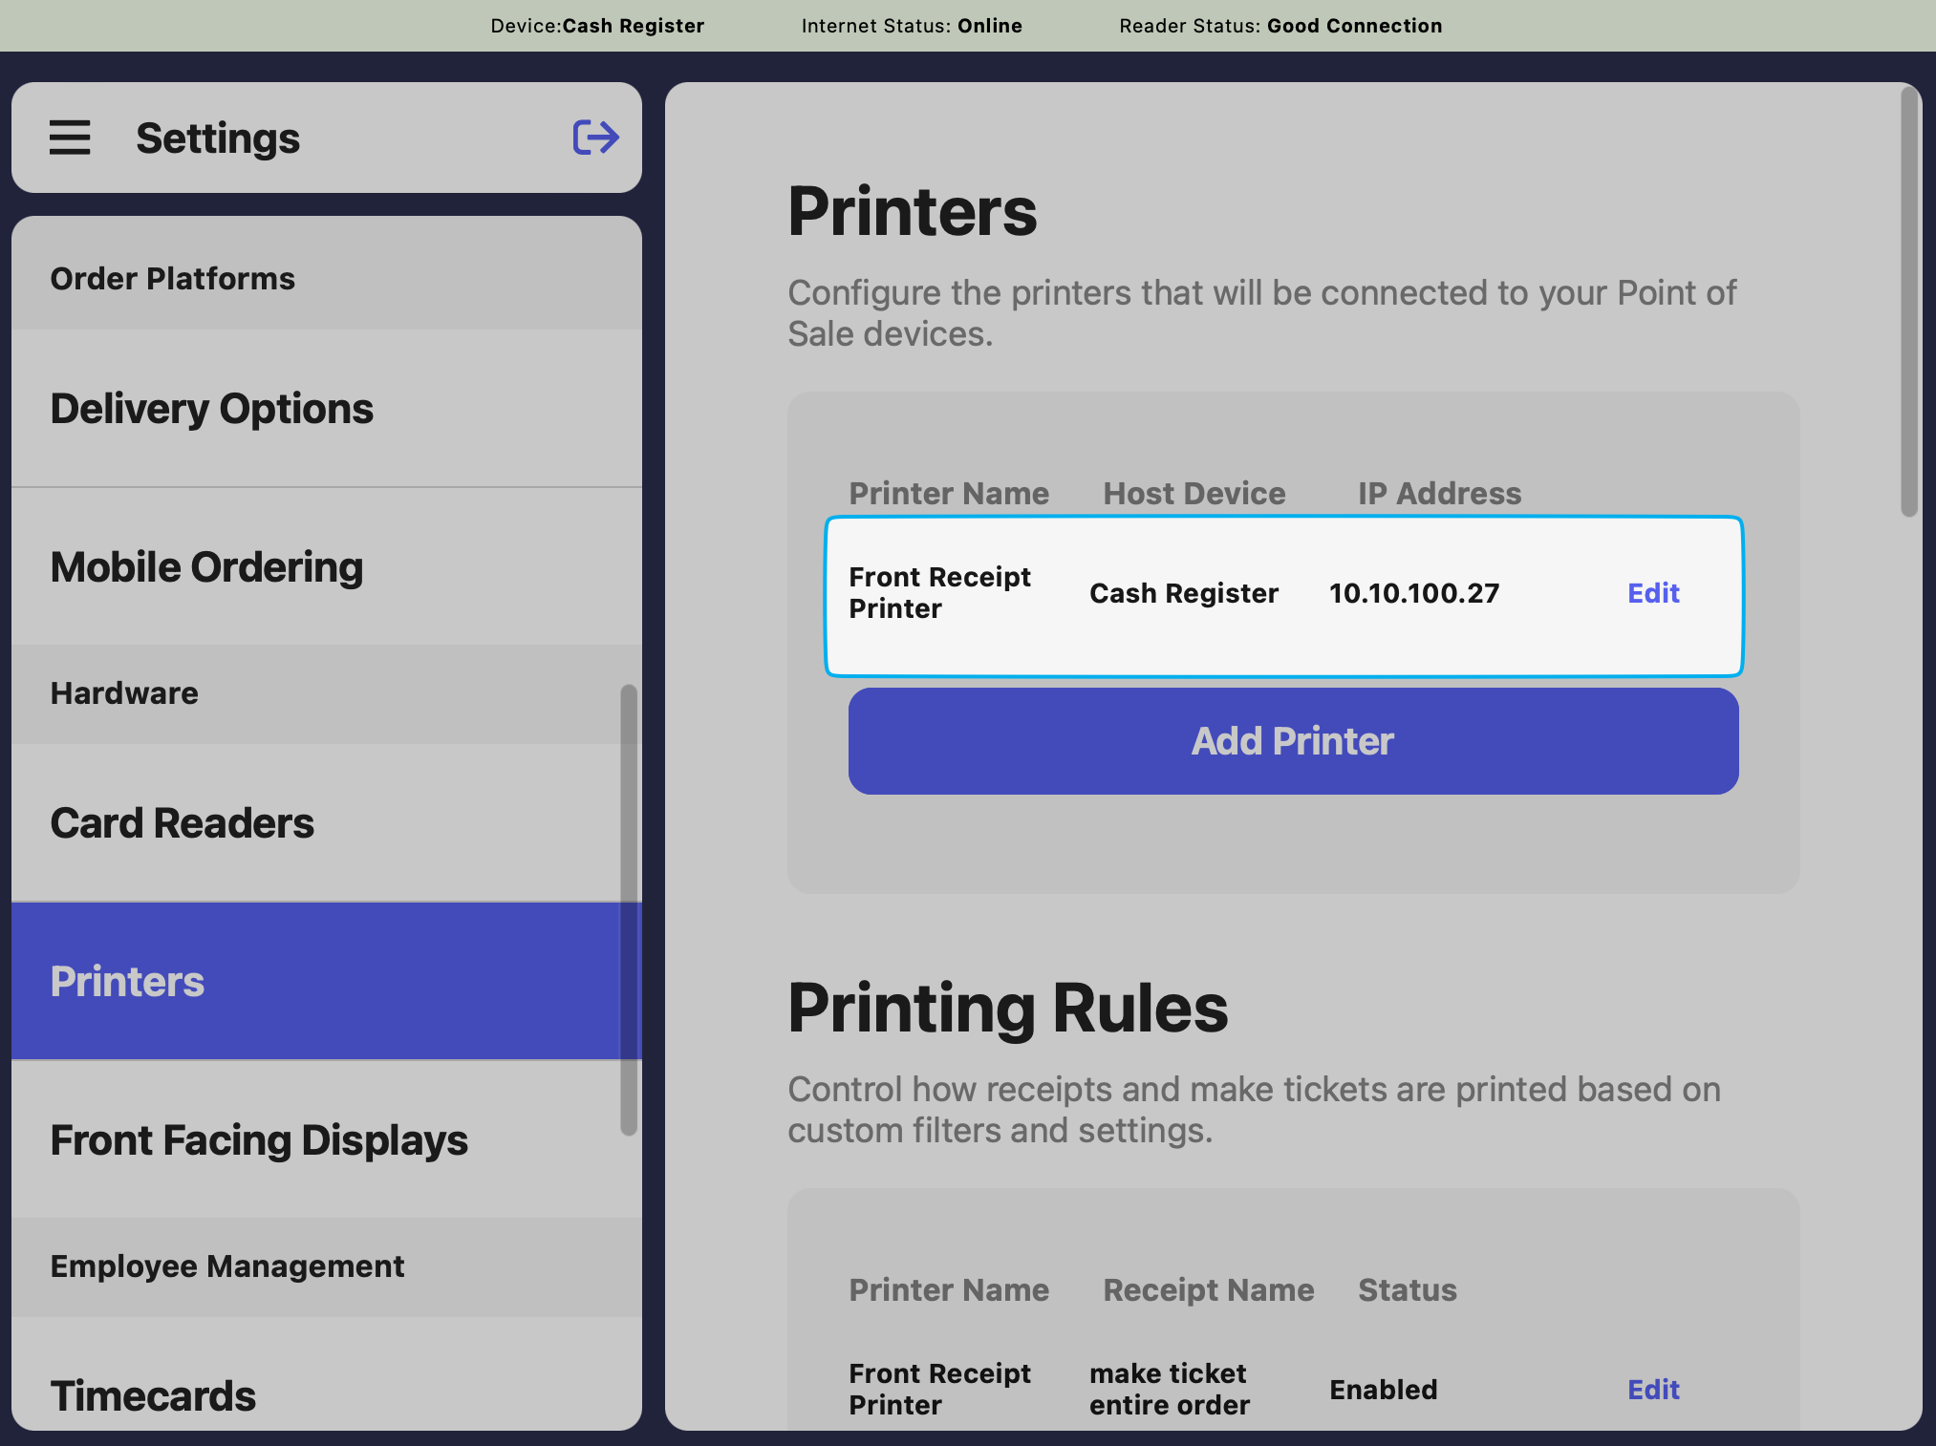Select the Printers sidebar item
Viewport: 1936px width, 1446px height.
128,982
